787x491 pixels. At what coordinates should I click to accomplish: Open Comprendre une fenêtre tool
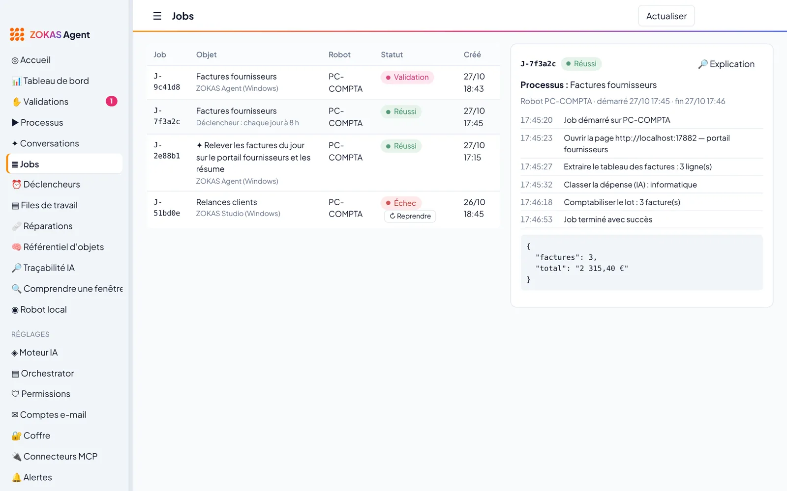click(64, 289)
